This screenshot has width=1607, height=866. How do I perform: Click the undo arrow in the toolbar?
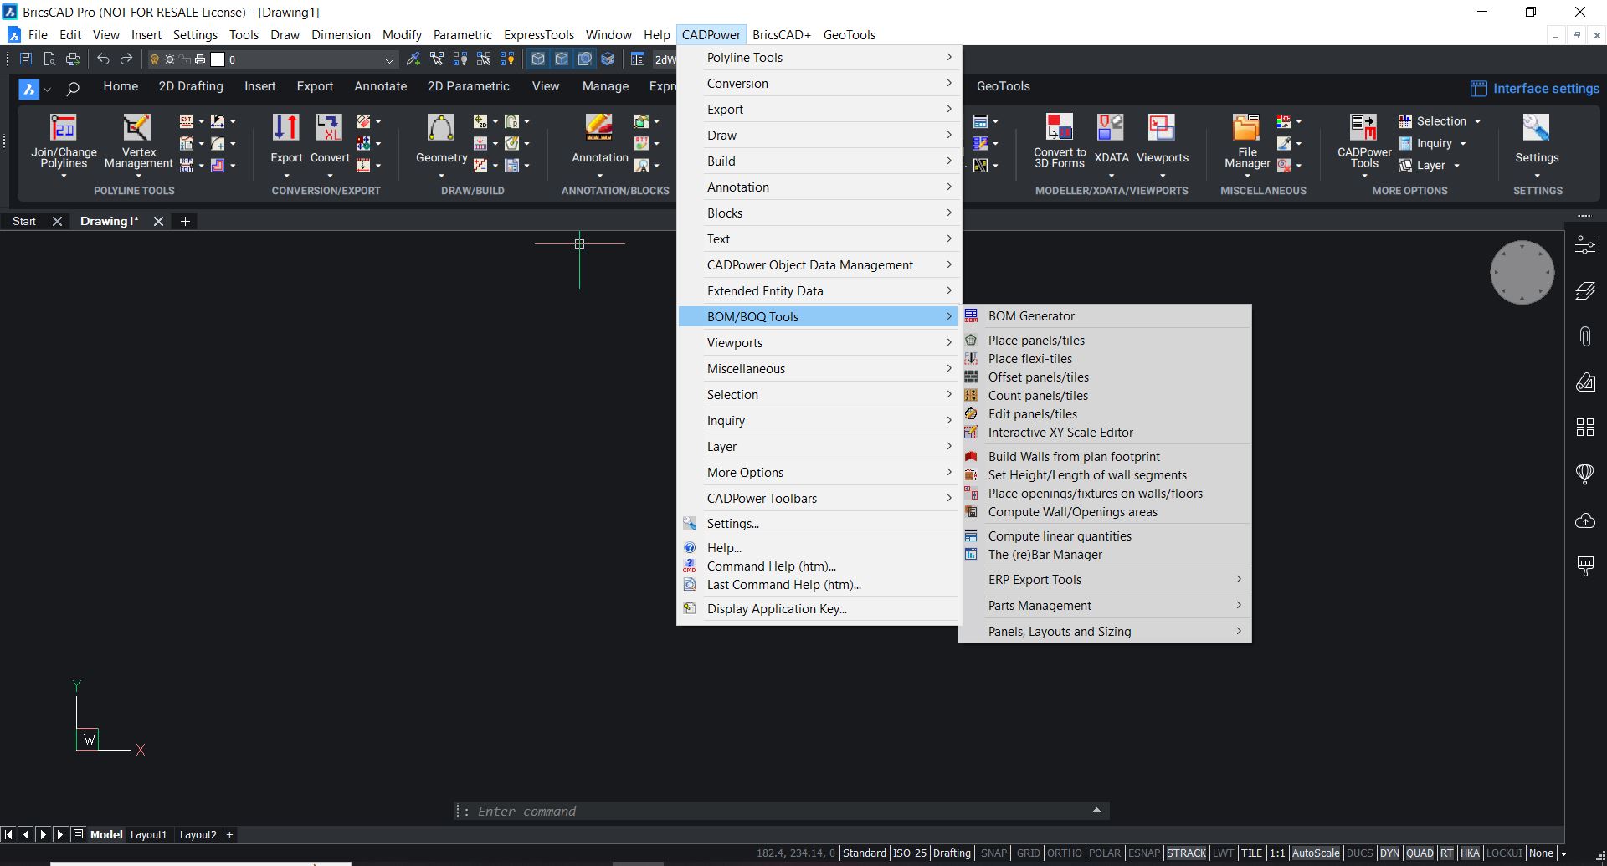coord(103,59)
